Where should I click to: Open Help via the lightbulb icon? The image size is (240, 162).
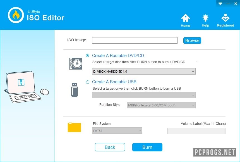pyautogui.click(x=205, y=18)
